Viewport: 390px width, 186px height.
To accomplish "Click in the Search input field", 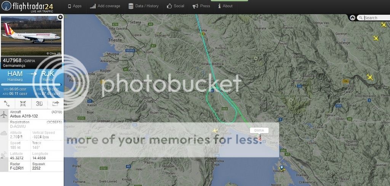I will coord(376,17).
